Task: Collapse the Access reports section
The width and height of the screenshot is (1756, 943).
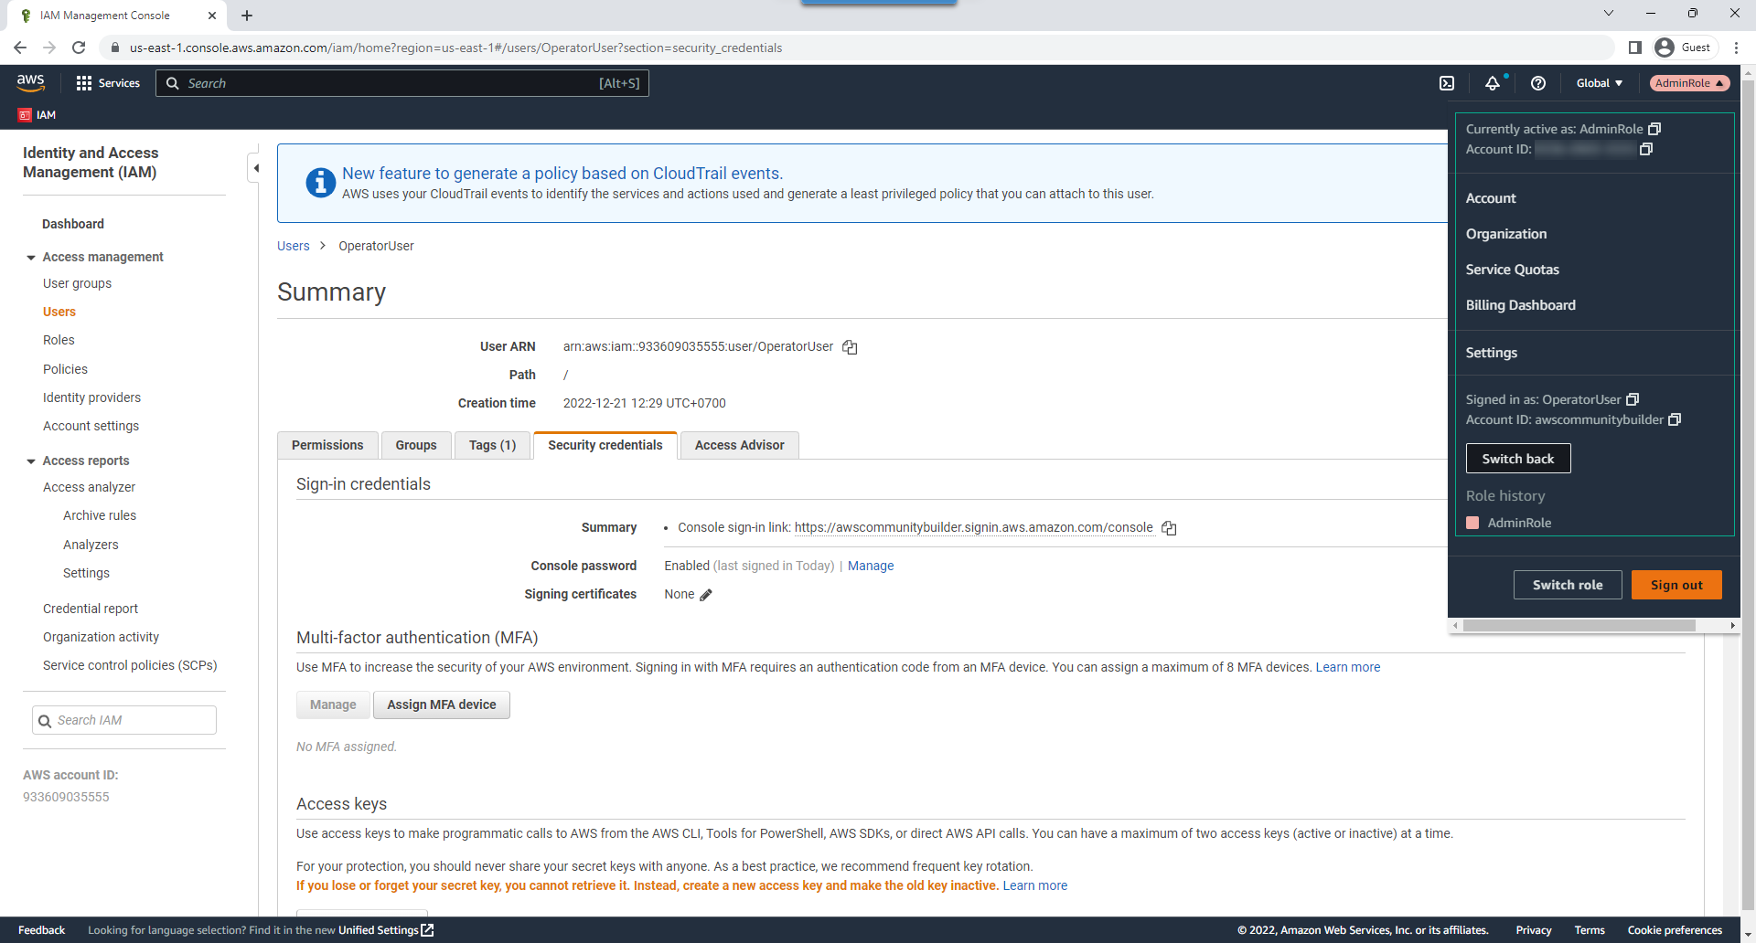Action: (31, 461)
